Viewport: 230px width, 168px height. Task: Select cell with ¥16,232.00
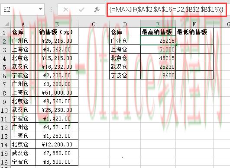coord(57,67)
